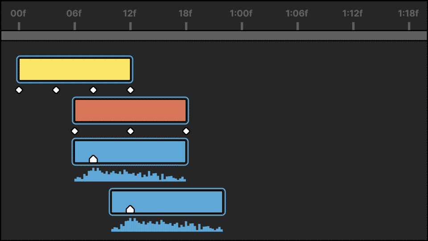Select the third keyframe below the yellow clip
Viewport: 428px width, 241px height.
point(93,90)
